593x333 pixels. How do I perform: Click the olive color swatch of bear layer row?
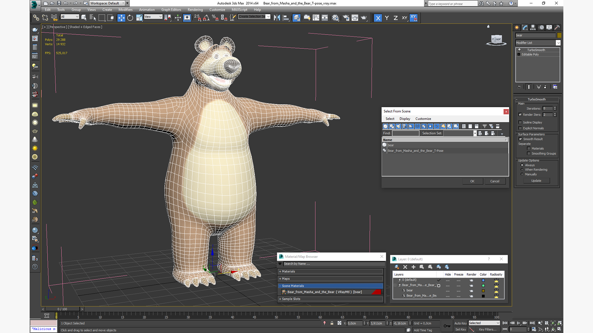483,291
